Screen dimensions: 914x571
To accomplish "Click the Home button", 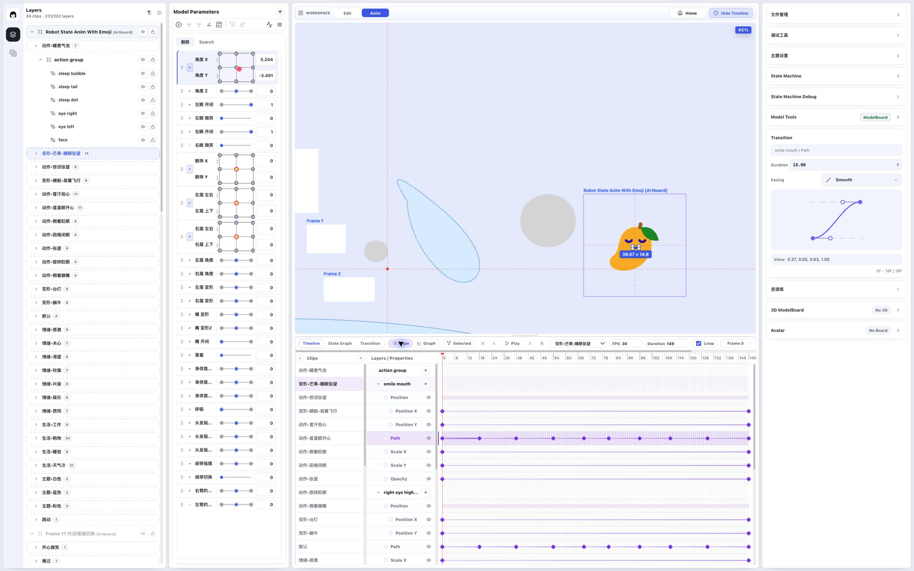I will point(687,13).
